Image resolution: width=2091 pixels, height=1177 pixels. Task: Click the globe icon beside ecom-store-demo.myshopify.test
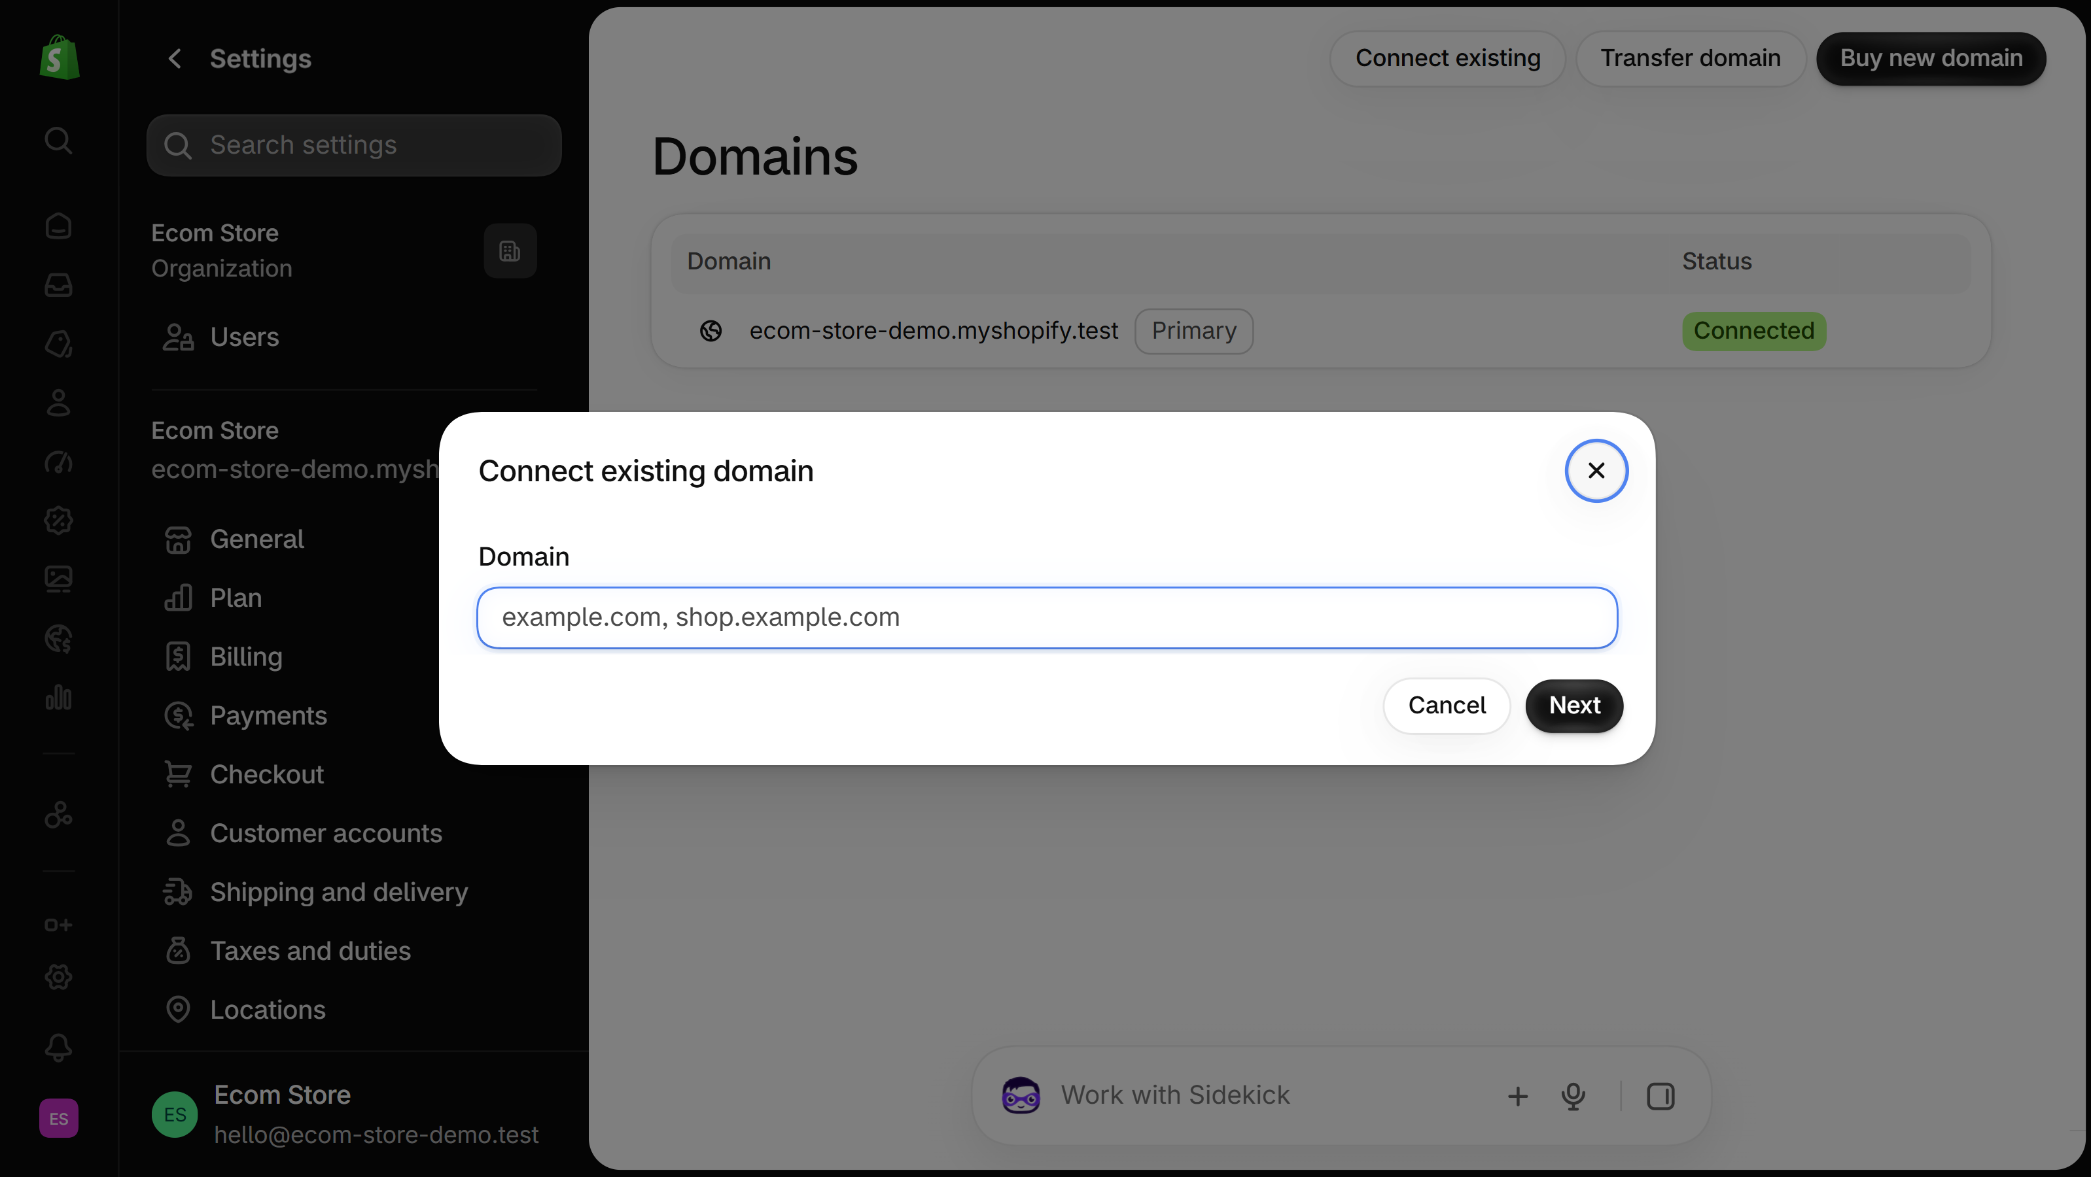point(711,331)
